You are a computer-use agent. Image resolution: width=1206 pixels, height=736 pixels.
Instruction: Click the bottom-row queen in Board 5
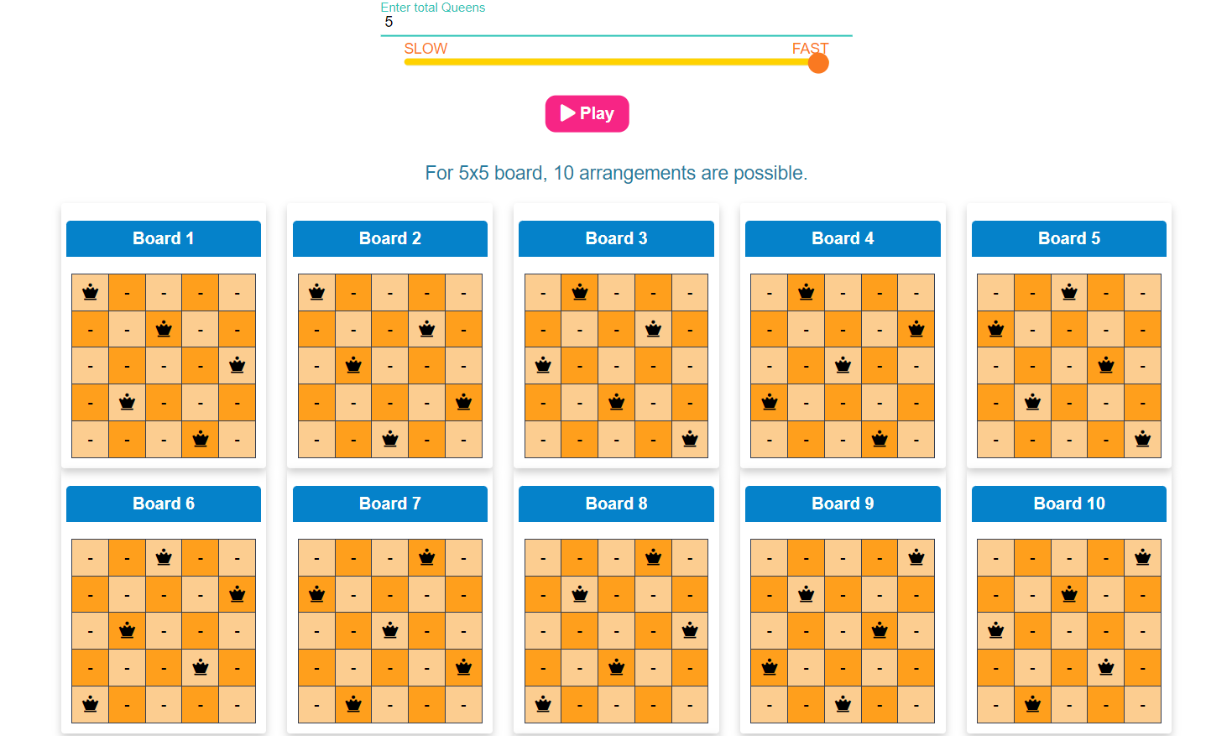1142,439
